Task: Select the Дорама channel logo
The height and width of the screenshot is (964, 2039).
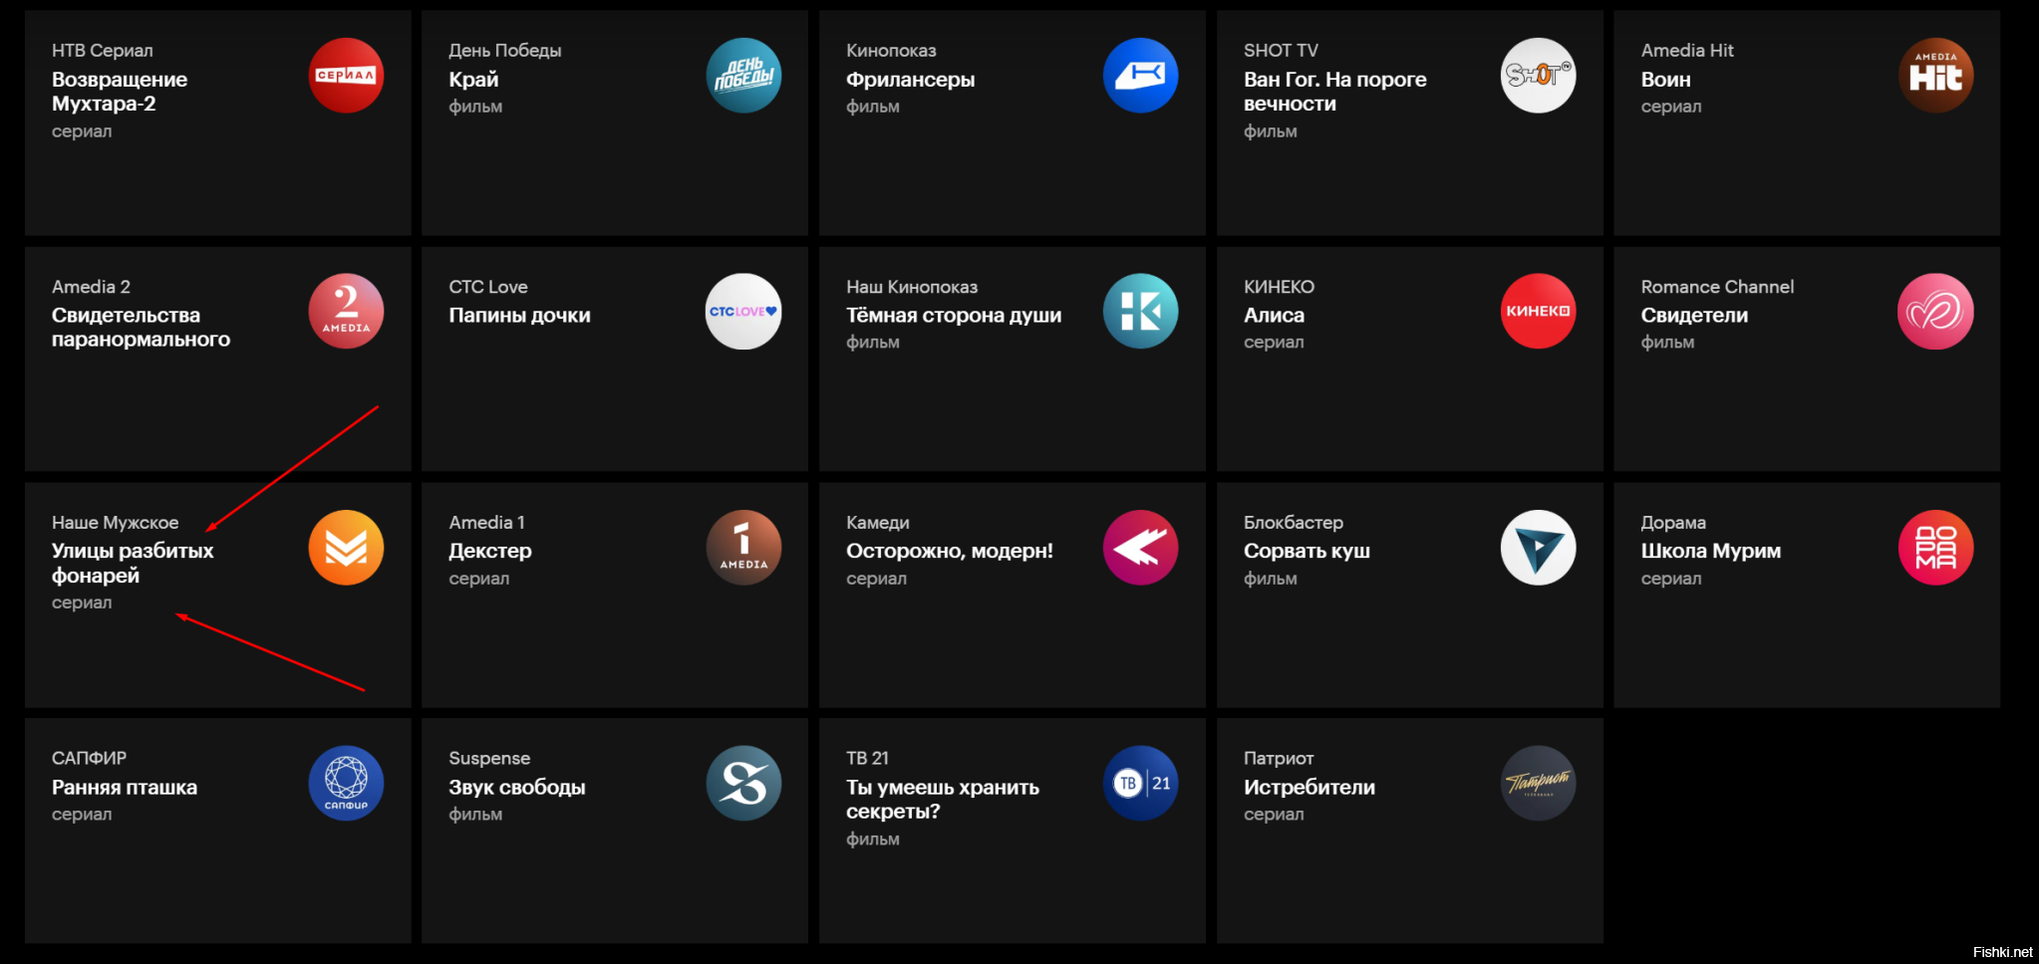Action: point(1936,548)
